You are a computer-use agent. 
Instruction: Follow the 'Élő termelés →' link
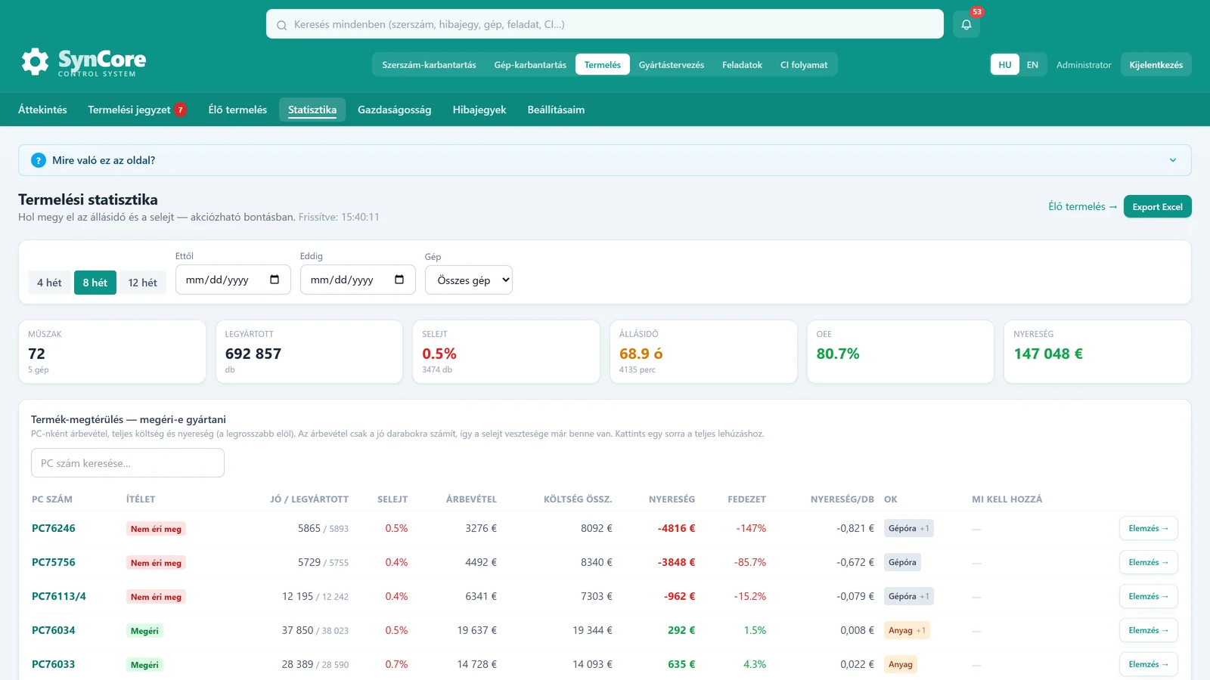coord(1082,206)
